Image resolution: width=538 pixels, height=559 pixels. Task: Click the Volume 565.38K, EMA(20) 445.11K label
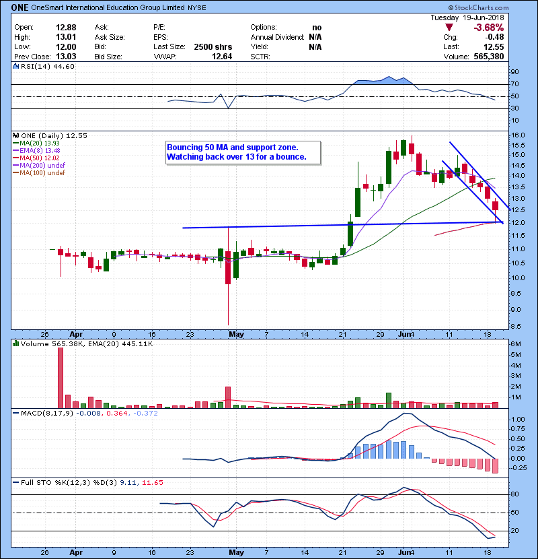click(87, 343)
